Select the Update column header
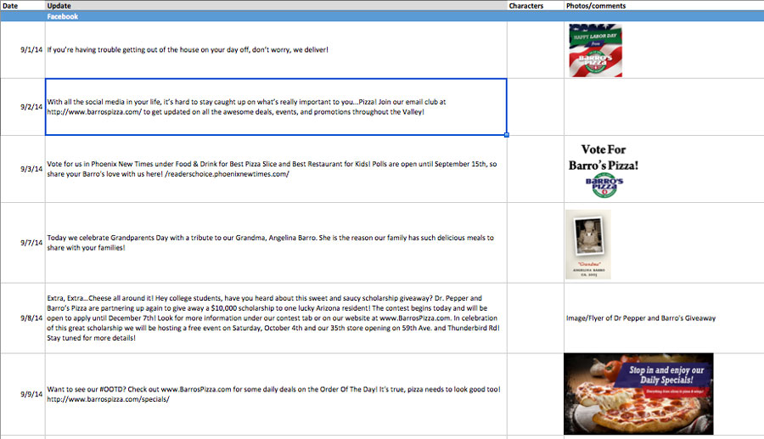 tap(276, 6)
